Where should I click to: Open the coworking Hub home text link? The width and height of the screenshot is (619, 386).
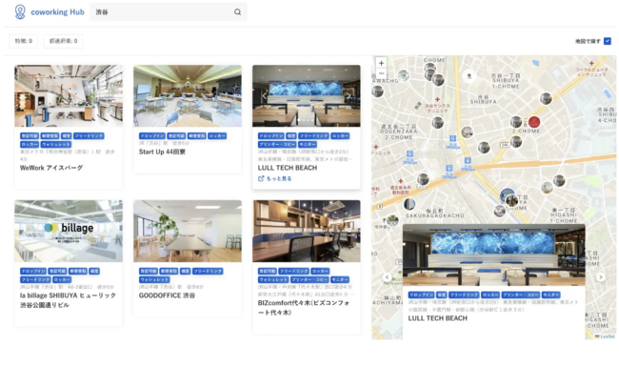click(57, 12)
